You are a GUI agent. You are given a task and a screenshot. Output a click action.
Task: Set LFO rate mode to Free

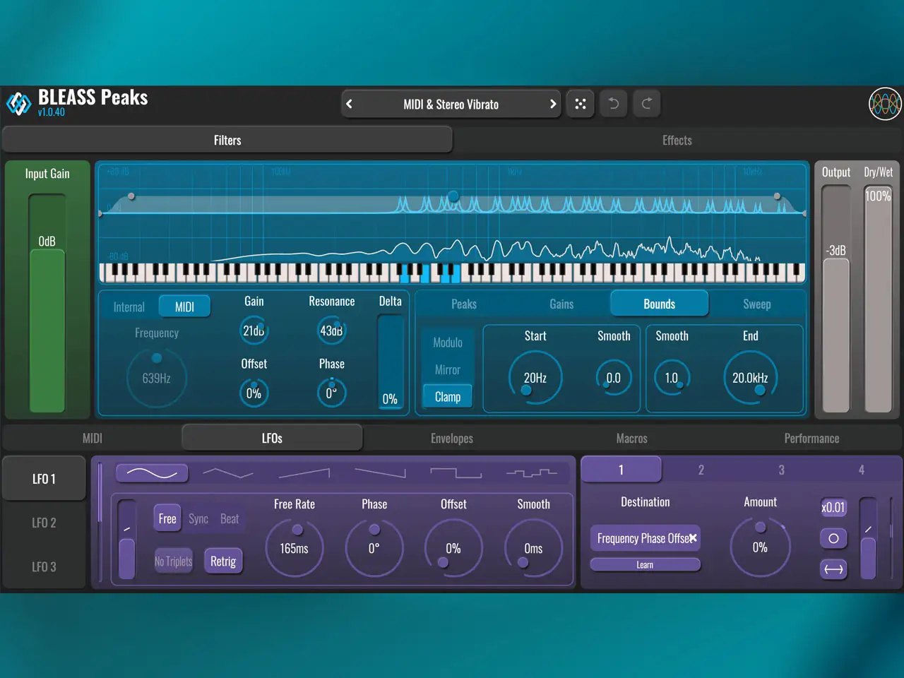[x=167, y=518]
